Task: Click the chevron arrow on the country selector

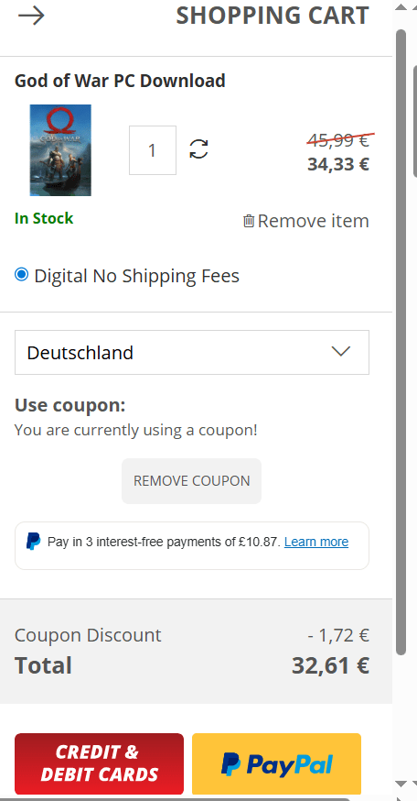Action: point(340,351)
